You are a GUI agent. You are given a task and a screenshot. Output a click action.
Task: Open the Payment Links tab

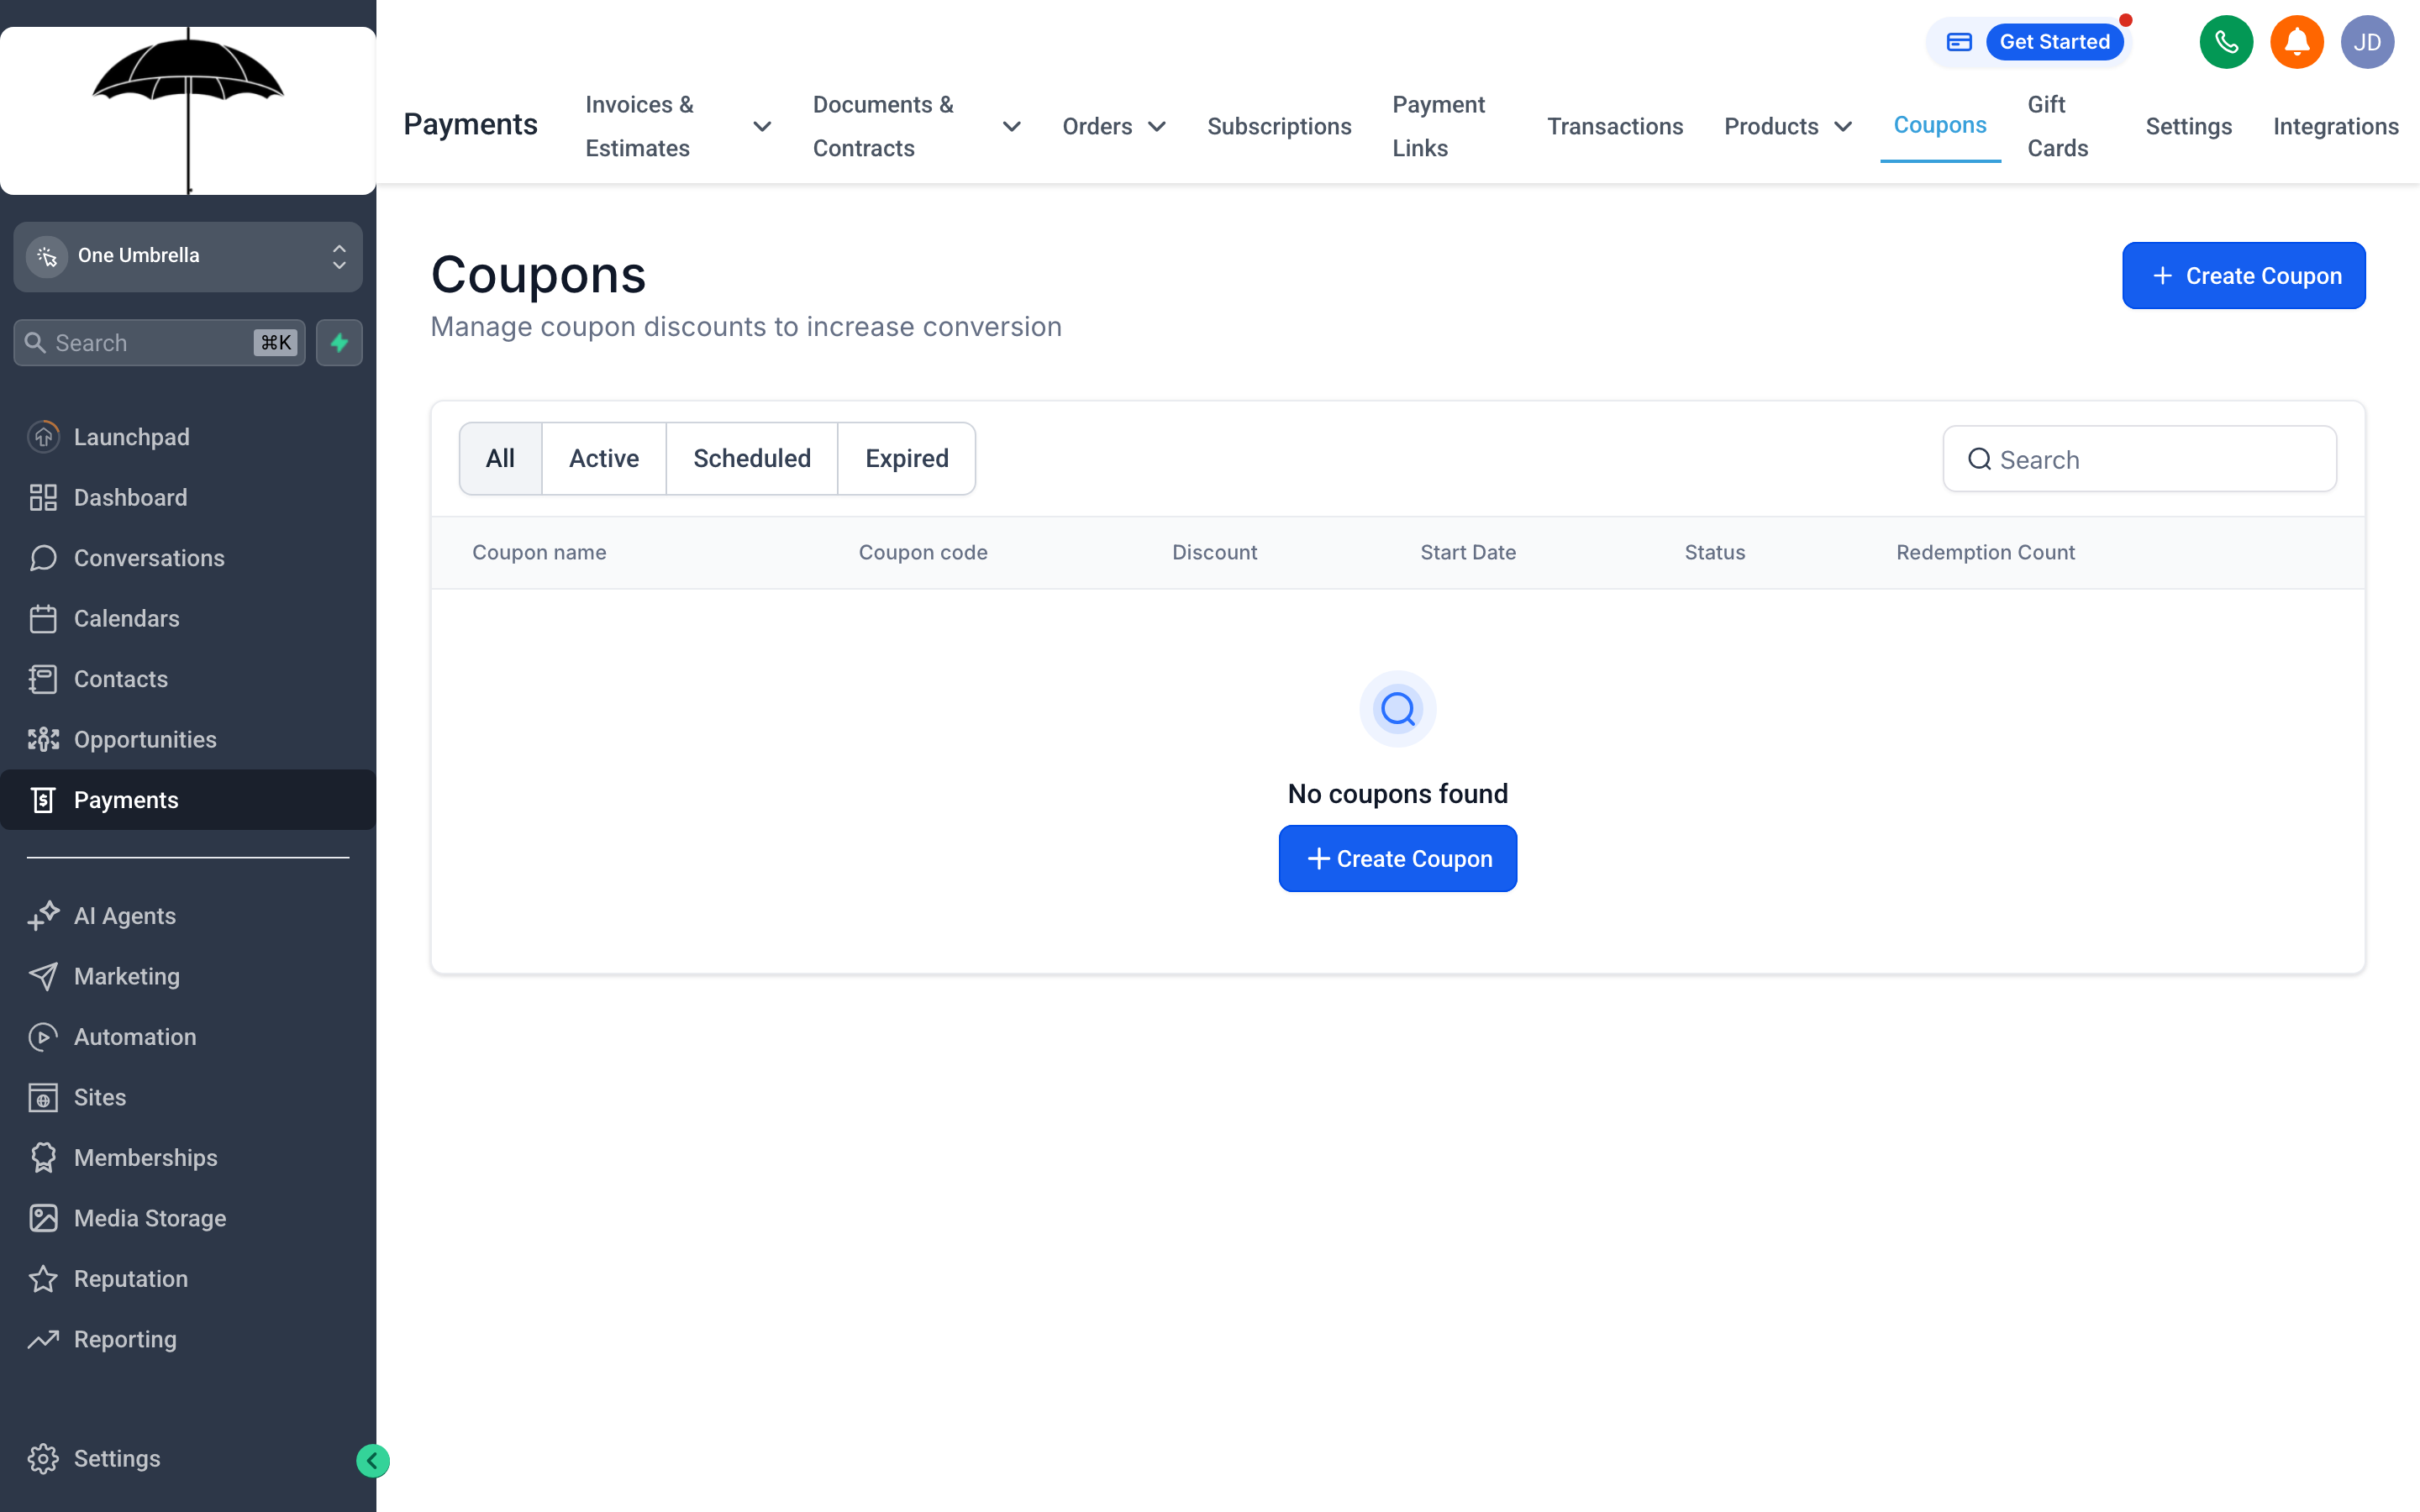click(1439, 126)
